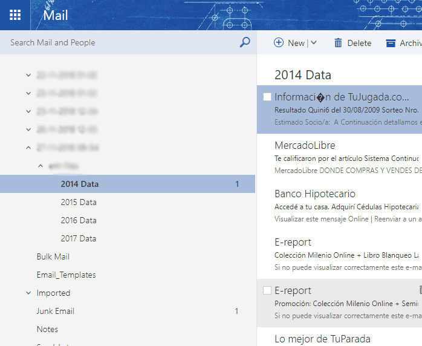Open the 2016 Data folder
This screenshot has height=346, width=422.
(x=79, y=220)
